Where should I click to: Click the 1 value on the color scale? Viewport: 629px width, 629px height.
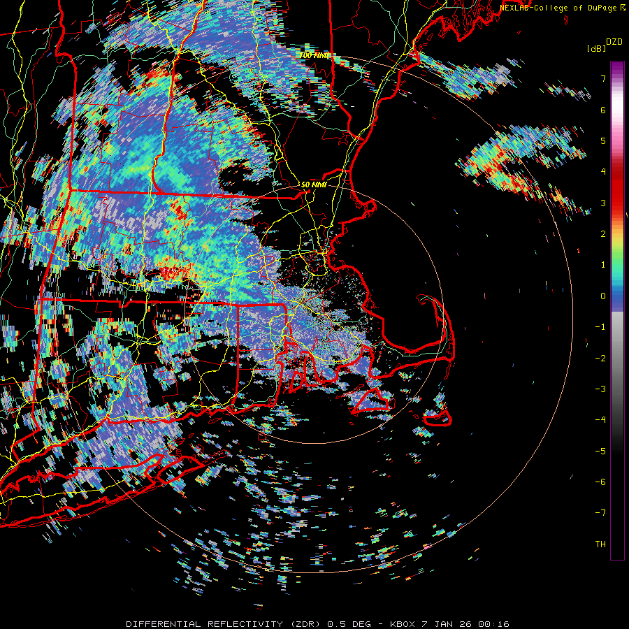603,265
